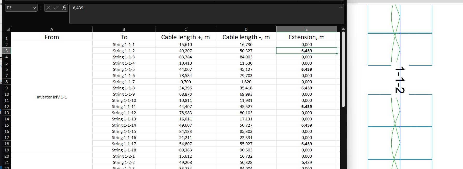This screenshot has height=169, width=463.
Task: Open the Insert Function fx button
Action: [x=64, y=8]
